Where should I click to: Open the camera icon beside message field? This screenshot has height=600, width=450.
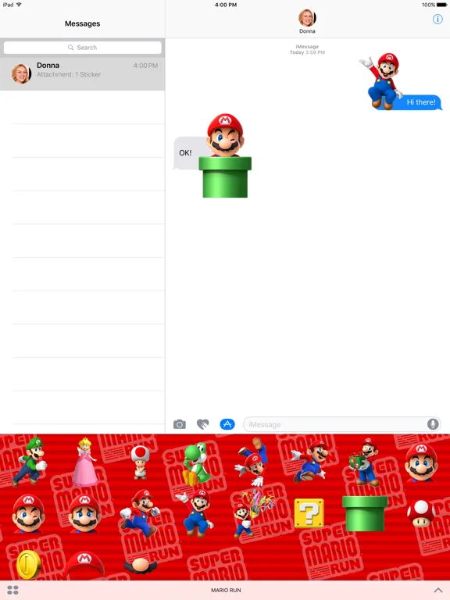[180, 424]
